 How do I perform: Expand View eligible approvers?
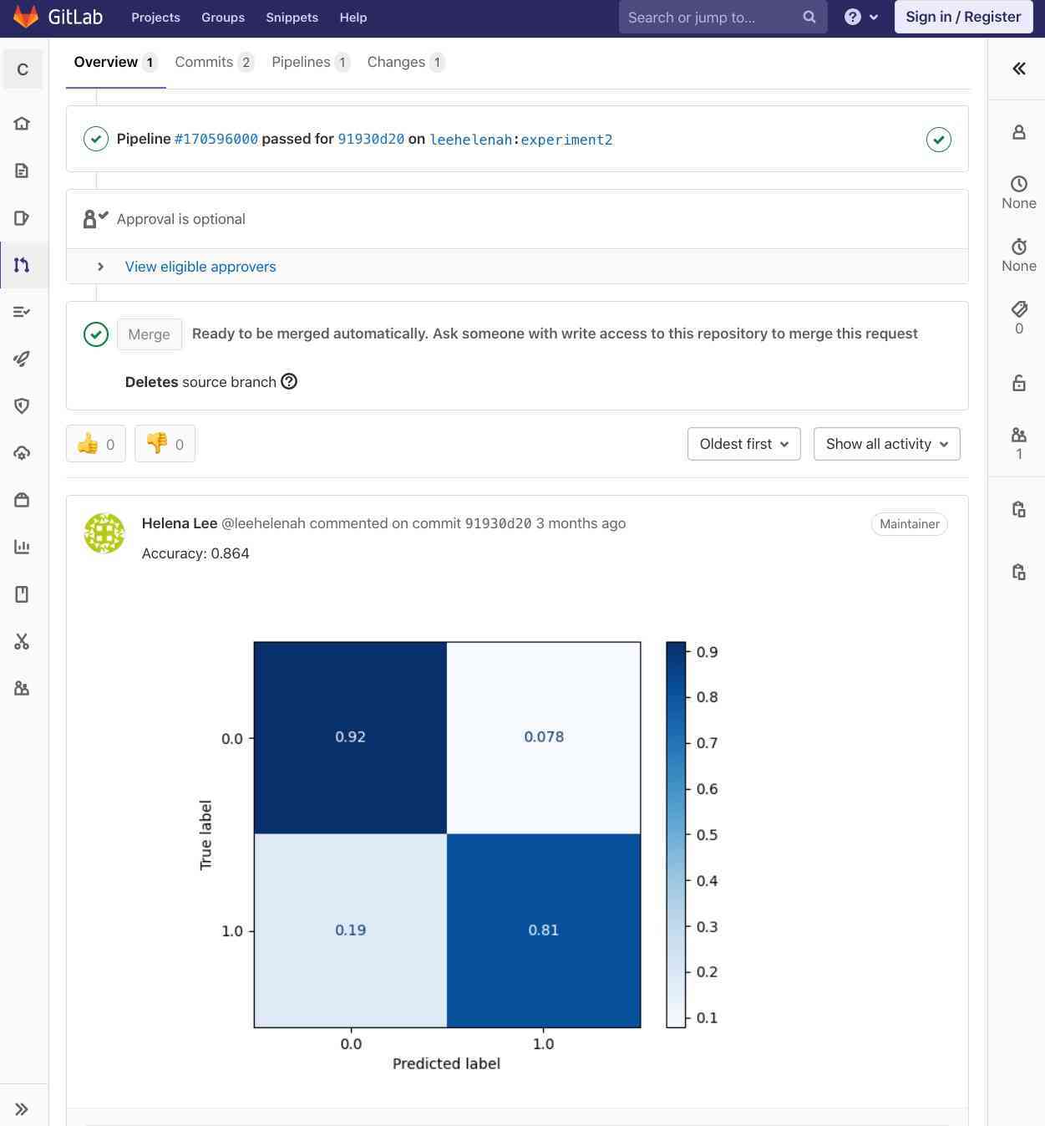[x=200, y=267]
